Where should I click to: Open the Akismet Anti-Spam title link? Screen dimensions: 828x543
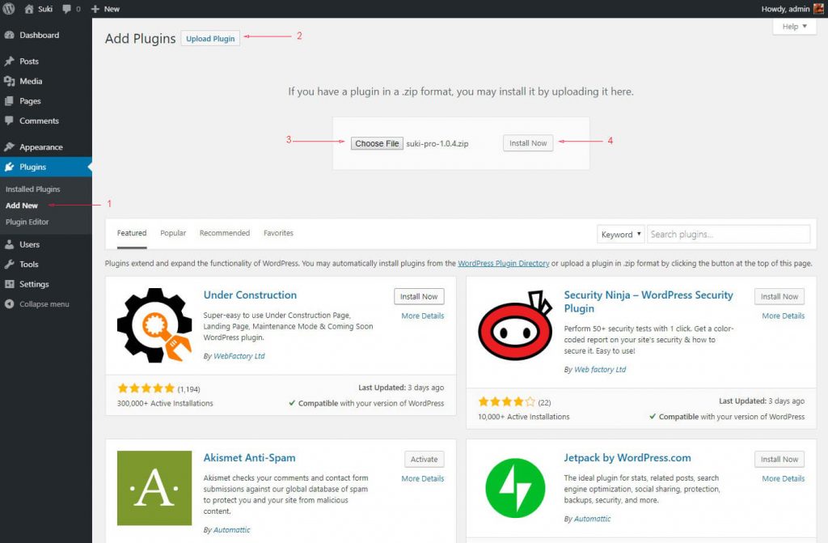click(249, 458)
